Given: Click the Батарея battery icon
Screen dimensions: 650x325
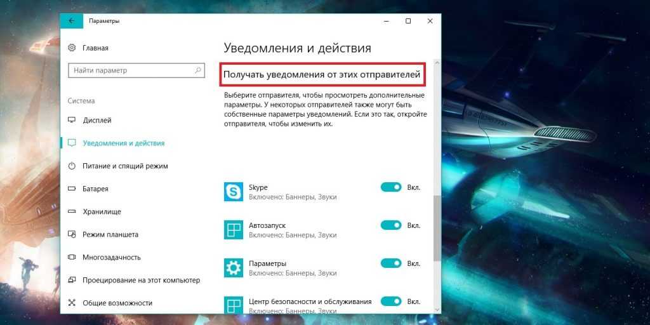Looking at the screenshot, I should [x=72, y=189].
